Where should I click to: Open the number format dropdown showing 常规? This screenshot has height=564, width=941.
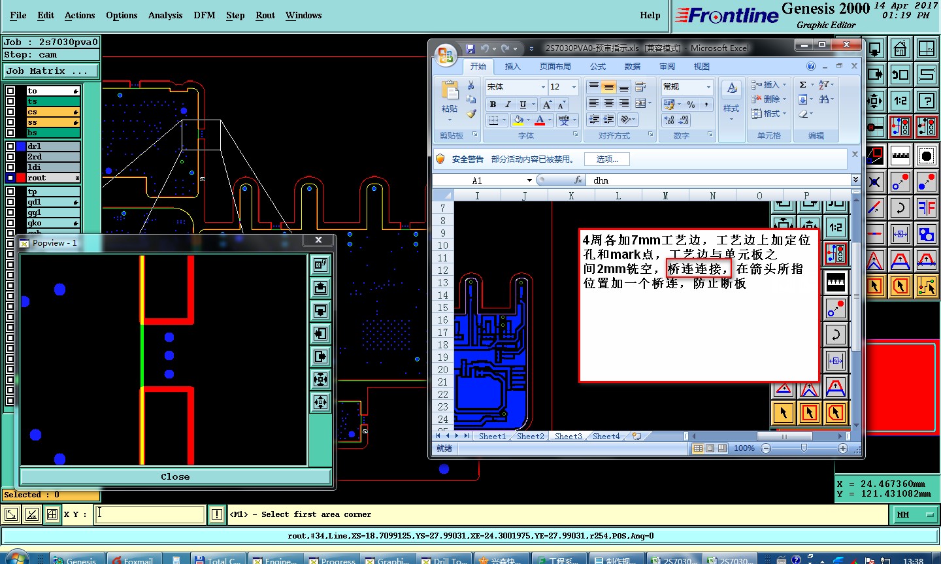pos(708,87)
